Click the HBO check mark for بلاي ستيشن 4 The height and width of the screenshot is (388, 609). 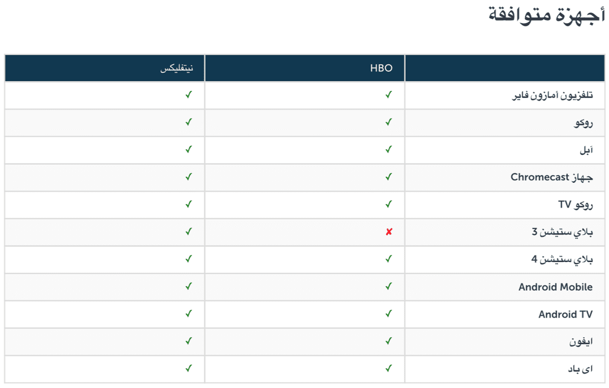point(389,259)
